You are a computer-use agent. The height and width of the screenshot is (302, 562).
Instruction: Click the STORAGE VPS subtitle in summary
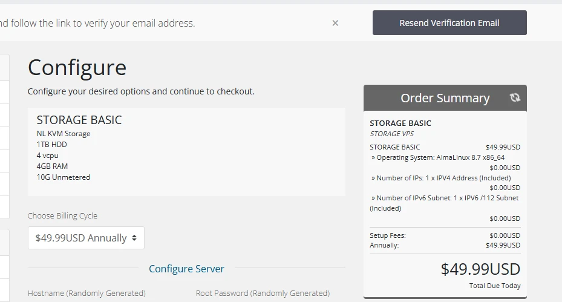[393, 134]
